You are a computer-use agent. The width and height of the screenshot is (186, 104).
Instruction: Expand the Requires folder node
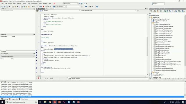coord(151,72)
